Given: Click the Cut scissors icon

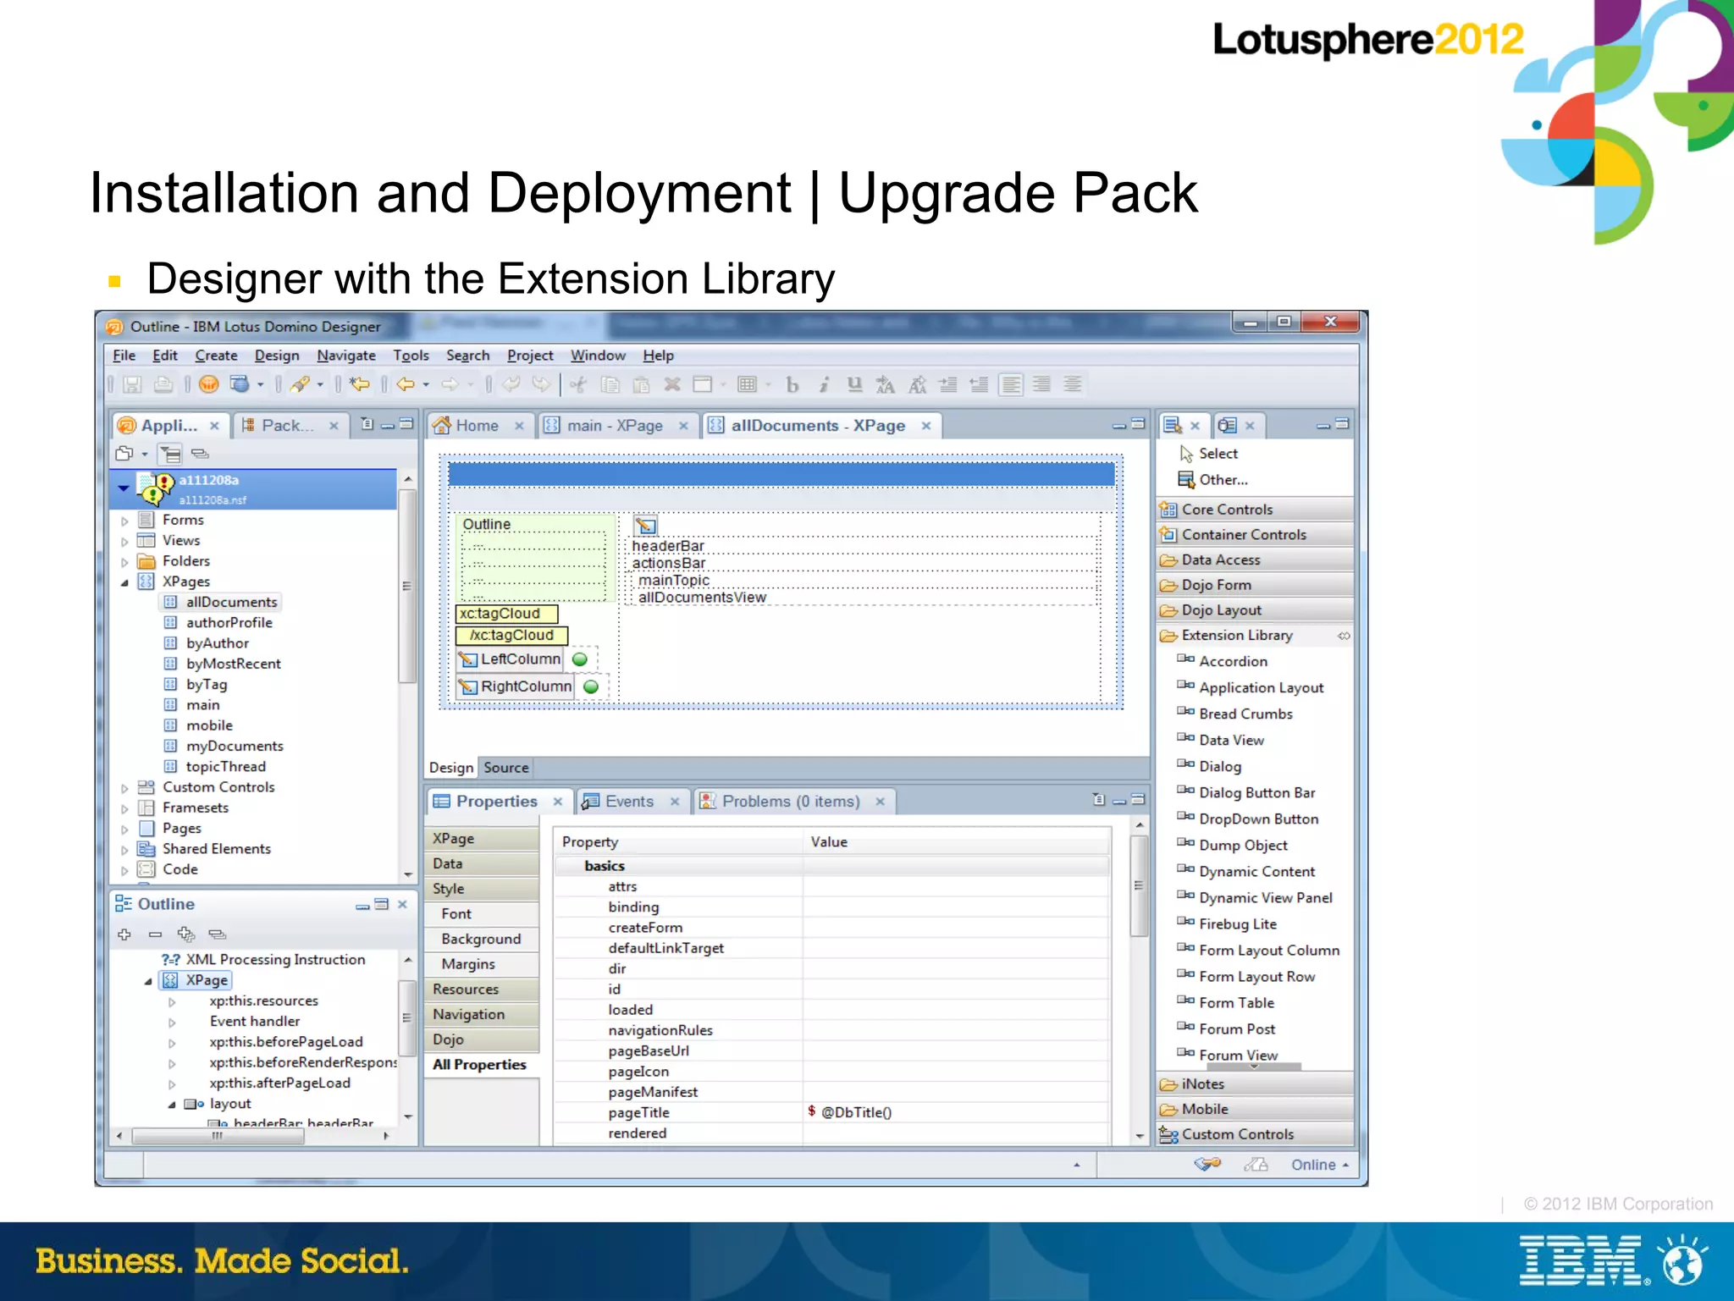Looking at the screenshot, I should coord(578,385).
